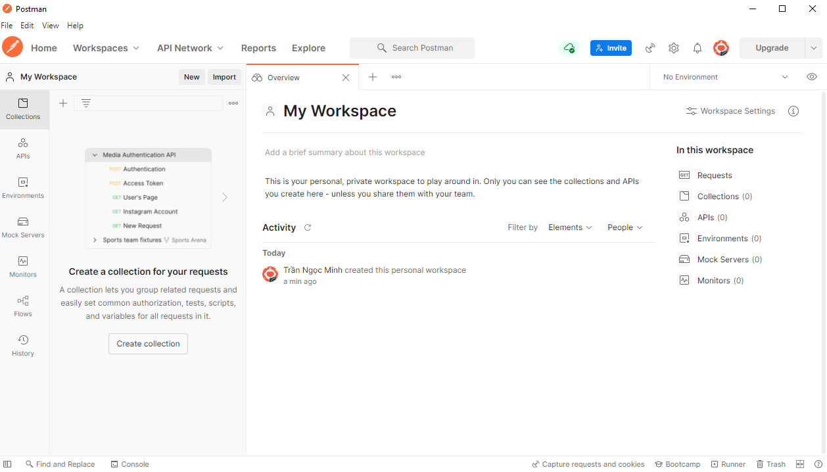Screen dimensions: 827x472
Task: Advance the illustration with the right chevron
Action: [225, 197]
